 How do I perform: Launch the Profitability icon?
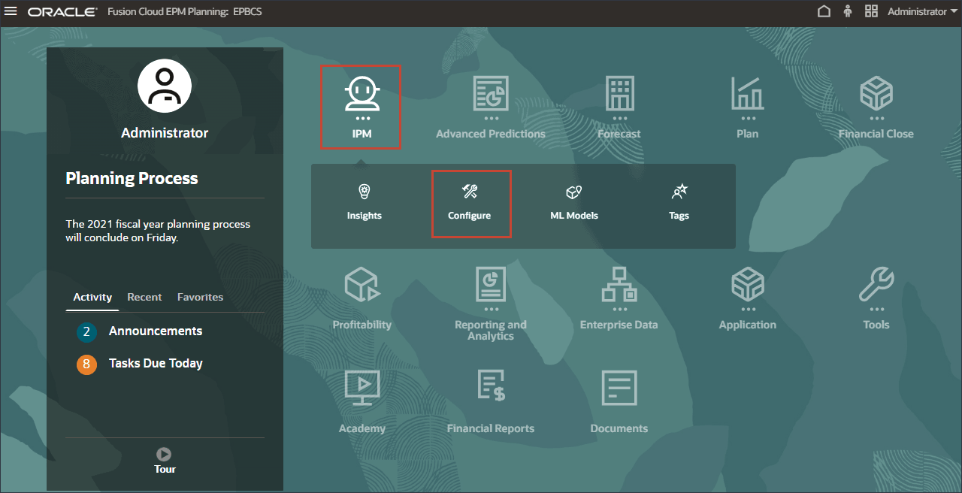(362, 286)
